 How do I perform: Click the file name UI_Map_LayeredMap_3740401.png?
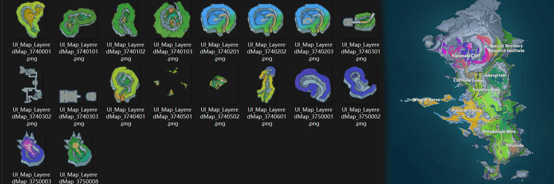coord(126,117)
